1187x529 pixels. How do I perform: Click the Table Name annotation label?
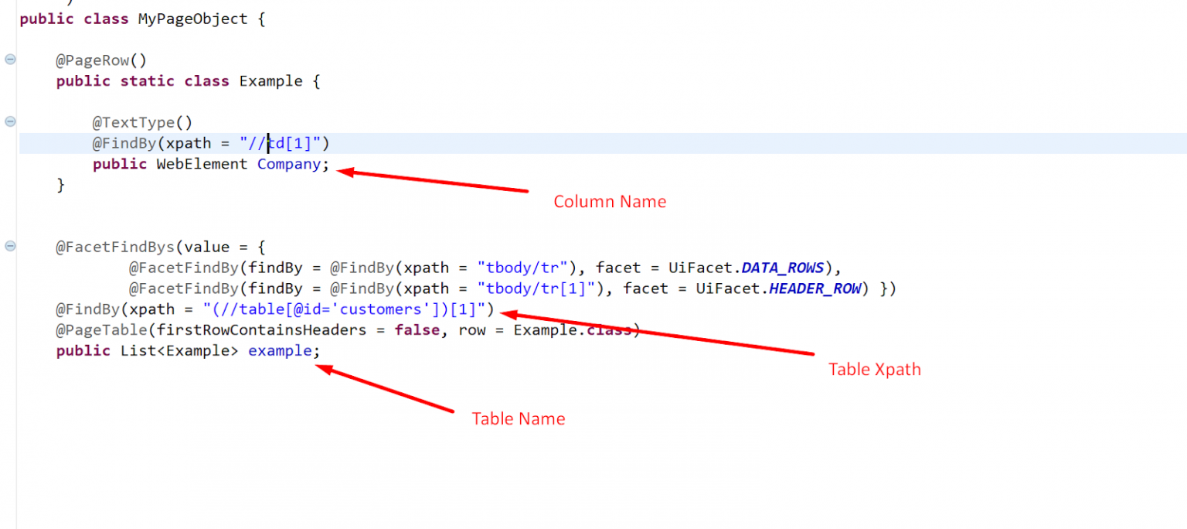tap(518, 418)
